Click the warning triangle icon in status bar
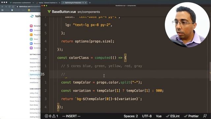 [54, 116]
